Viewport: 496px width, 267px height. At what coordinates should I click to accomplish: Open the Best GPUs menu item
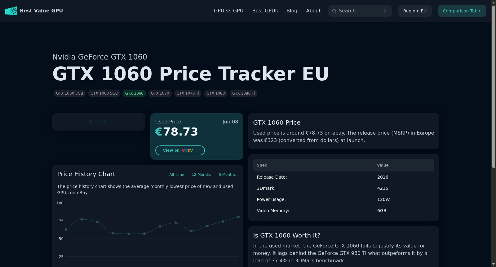tap(265, 11)
